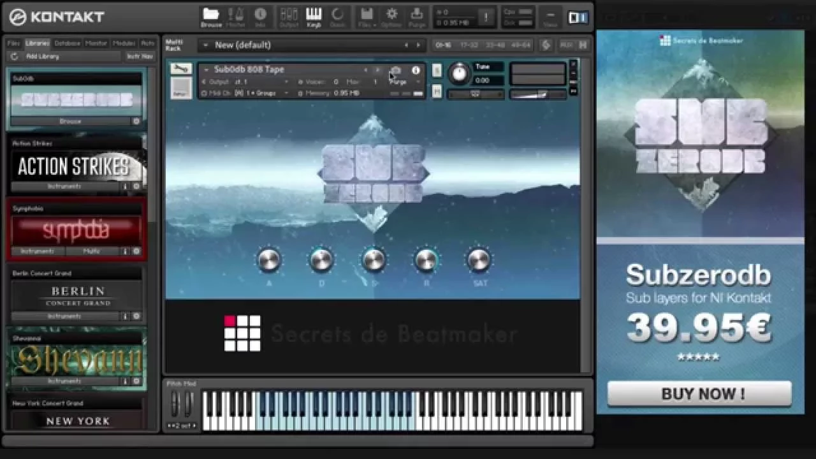Click the Master editor icon
This screenshot has height=459, width=816.
[236, 17]
